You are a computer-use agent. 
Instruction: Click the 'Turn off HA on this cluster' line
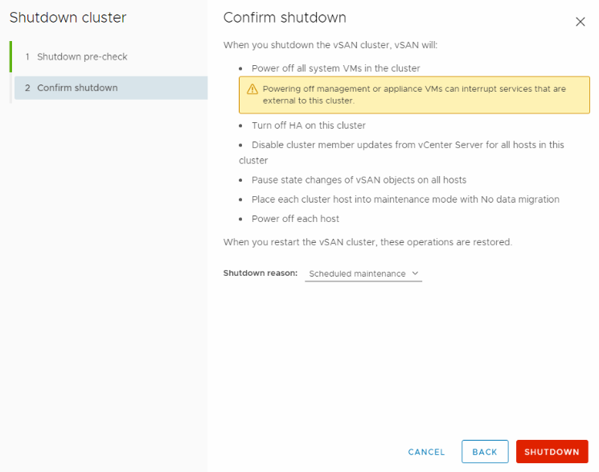click(308, 125)
